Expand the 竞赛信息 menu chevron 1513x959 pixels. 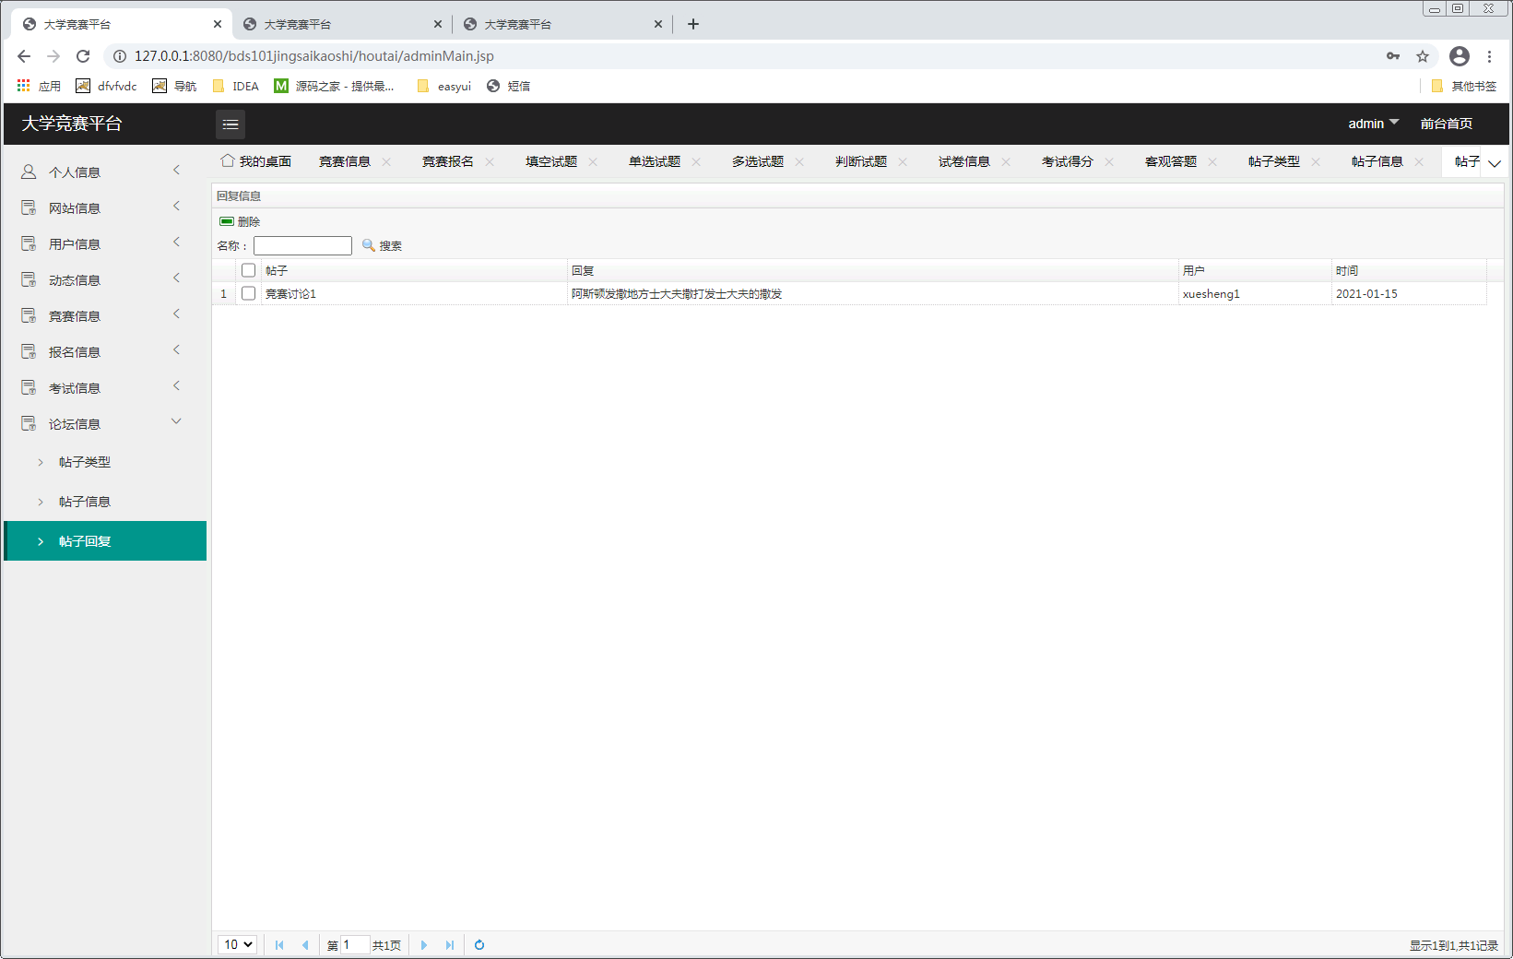tap(177, 314)
